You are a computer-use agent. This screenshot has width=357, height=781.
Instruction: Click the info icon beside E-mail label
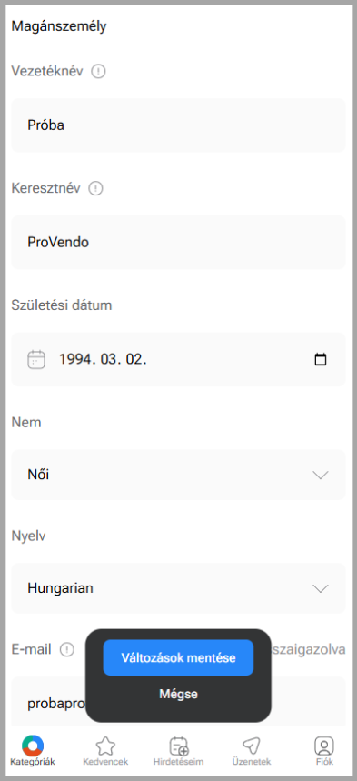[x=66, y=649]
